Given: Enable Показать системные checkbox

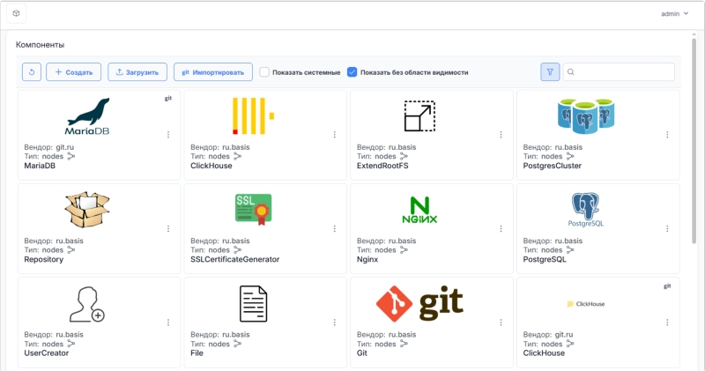Looking at the screenshot, I should [x=264, y=72].
